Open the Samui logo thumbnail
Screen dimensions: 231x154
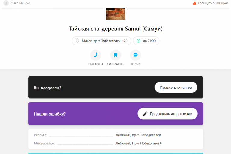[115, 14]
